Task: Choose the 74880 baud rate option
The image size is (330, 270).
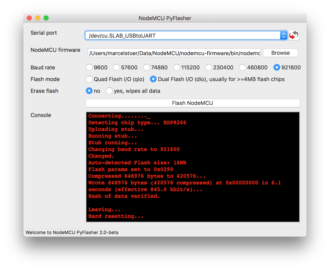Action: coord(147,67)
